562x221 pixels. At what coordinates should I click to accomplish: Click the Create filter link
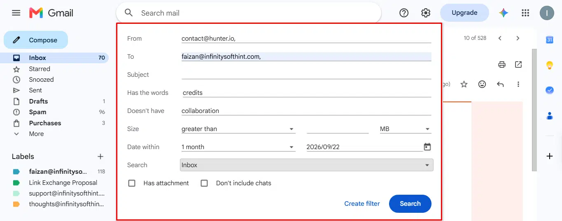pyautogui.click(x=362, y=204)
